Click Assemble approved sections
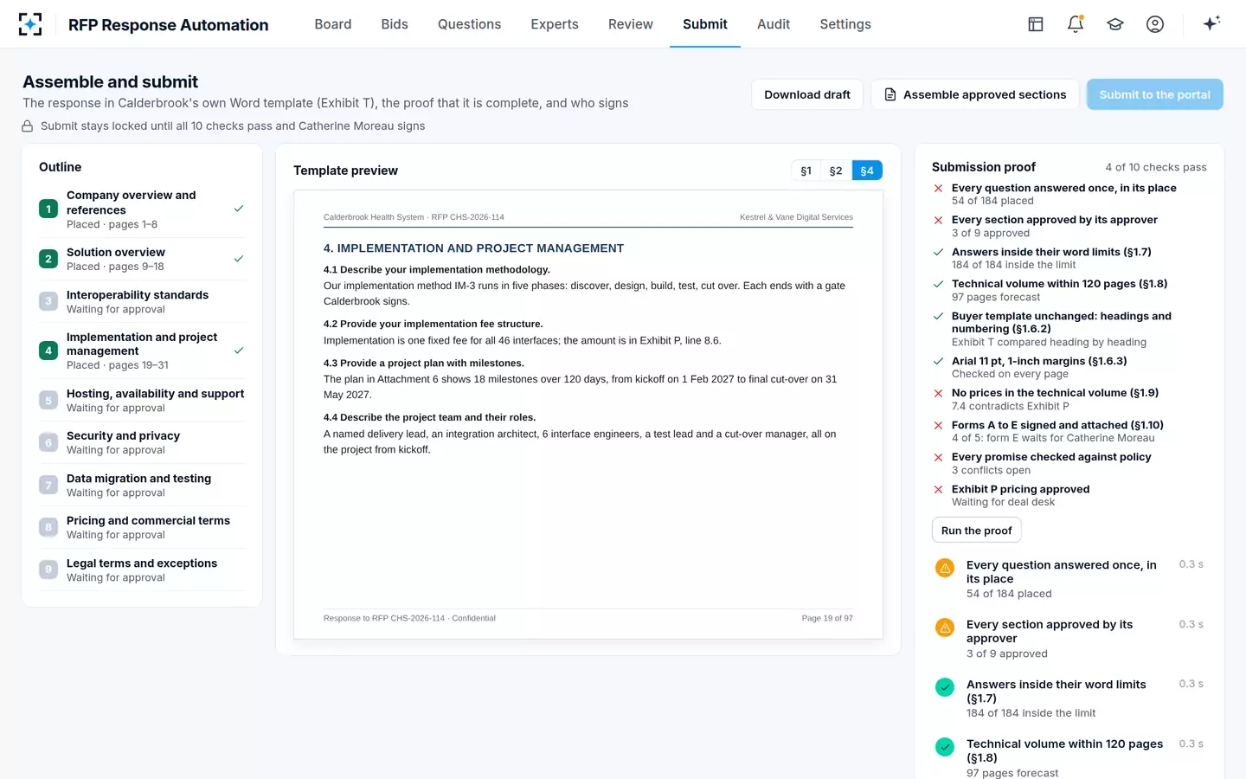Image resolution: width=1246 pixels, height=779 pixels. [975, 94]
